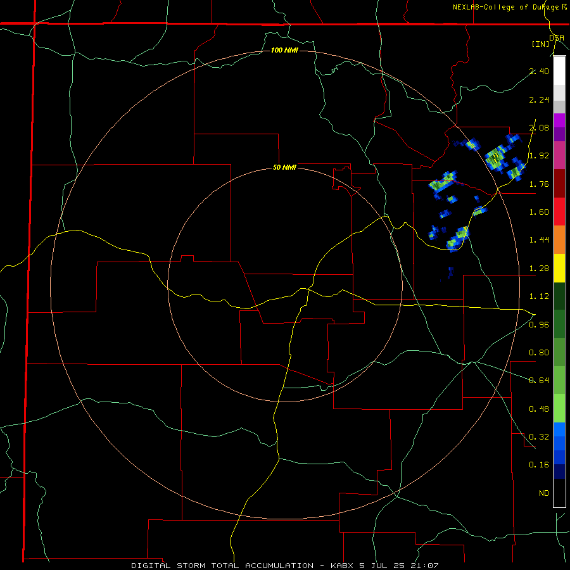570x570 pixels.
Task: Pick the dark red swatch beside 1.76
Action: 559,184
